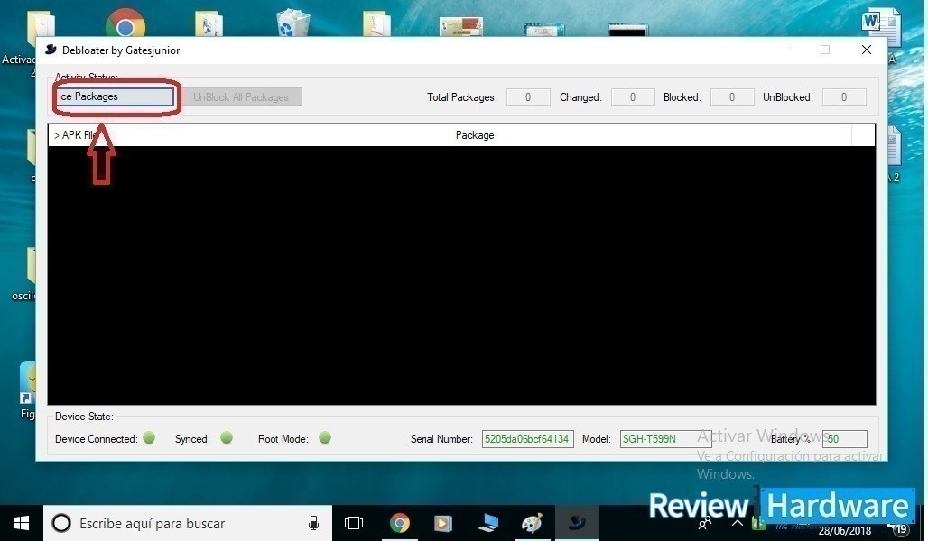The height and width of the screenshot is (541, 928).
Task: Click the UnBlock All Packages button
Action: pos(241,97)
